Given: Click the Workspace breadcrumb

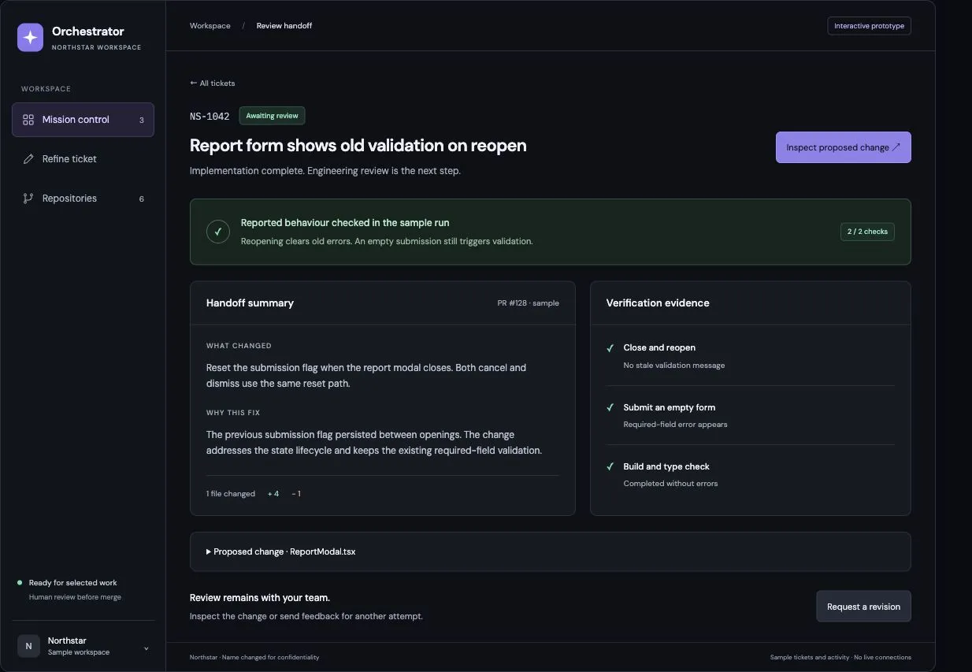Looking at the screenshot, I should click(210, 26).
